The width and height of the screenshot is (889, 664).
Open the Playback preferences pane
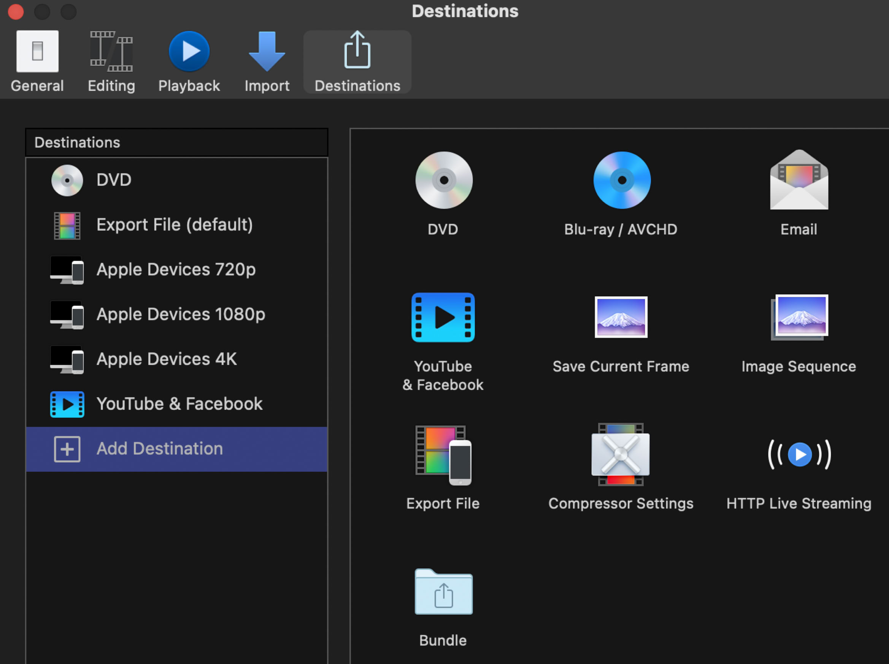189,62
